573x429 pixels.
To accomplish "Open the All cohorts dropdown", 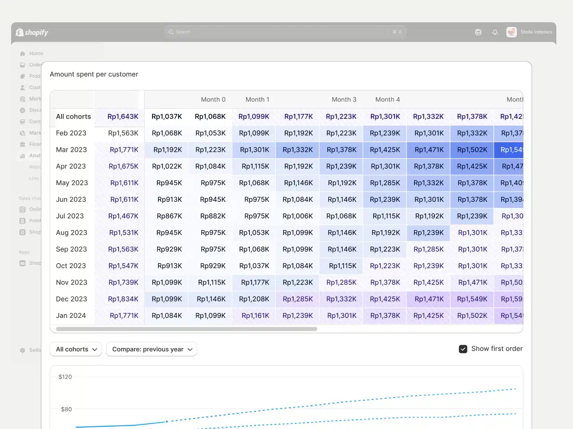I will (x=76, y=349).
